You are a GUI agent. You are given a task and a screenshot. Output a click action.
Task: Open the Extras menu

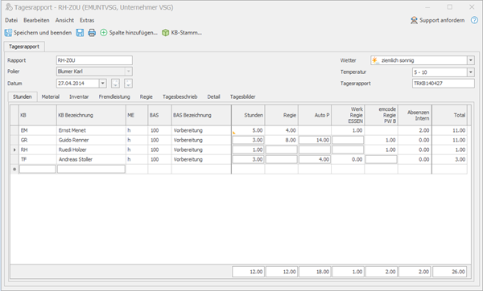pos(87,20)
